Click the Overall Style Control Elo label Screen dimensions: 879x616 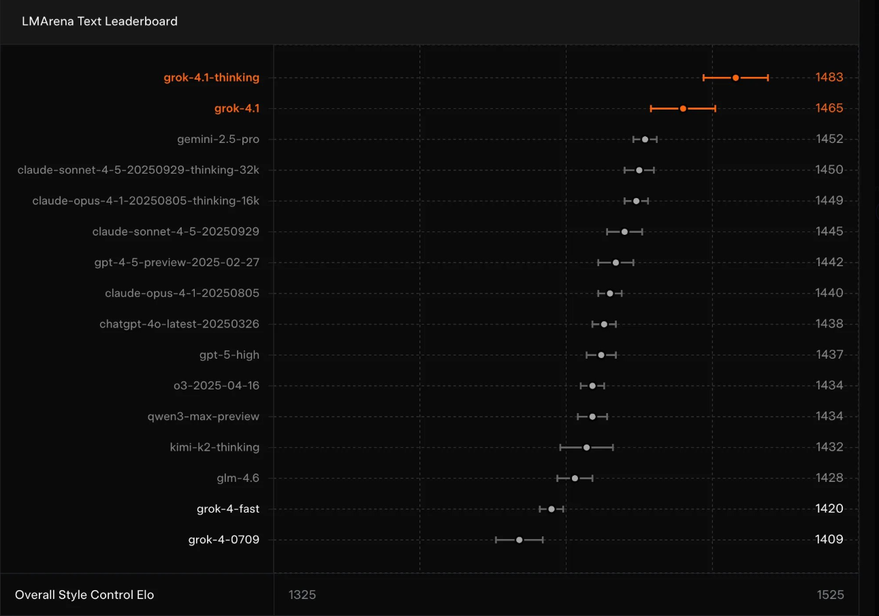pos(84,595)
